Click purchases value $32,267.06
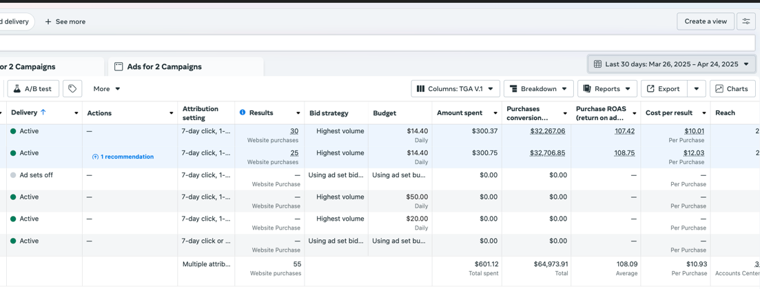 (x=547, y=131)
